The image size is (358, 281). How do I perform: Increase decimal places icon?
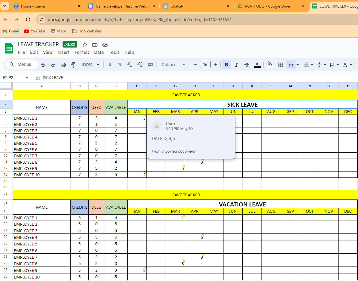pyautogui.click(x=140, y=65)
